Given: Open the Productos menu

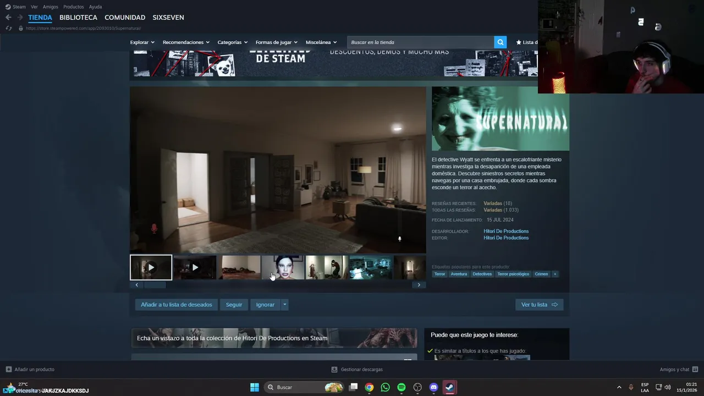Looking at the screenshot, I should coord(74,7).
